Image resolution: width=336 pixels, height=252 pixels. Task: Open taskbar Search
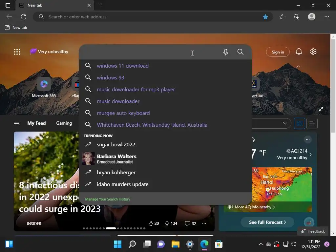[132, 244]
